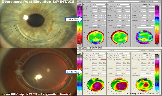162x96 pixels.
Task: Open the exam B selector in lower Pentacam window
Action: click(119, 53)
